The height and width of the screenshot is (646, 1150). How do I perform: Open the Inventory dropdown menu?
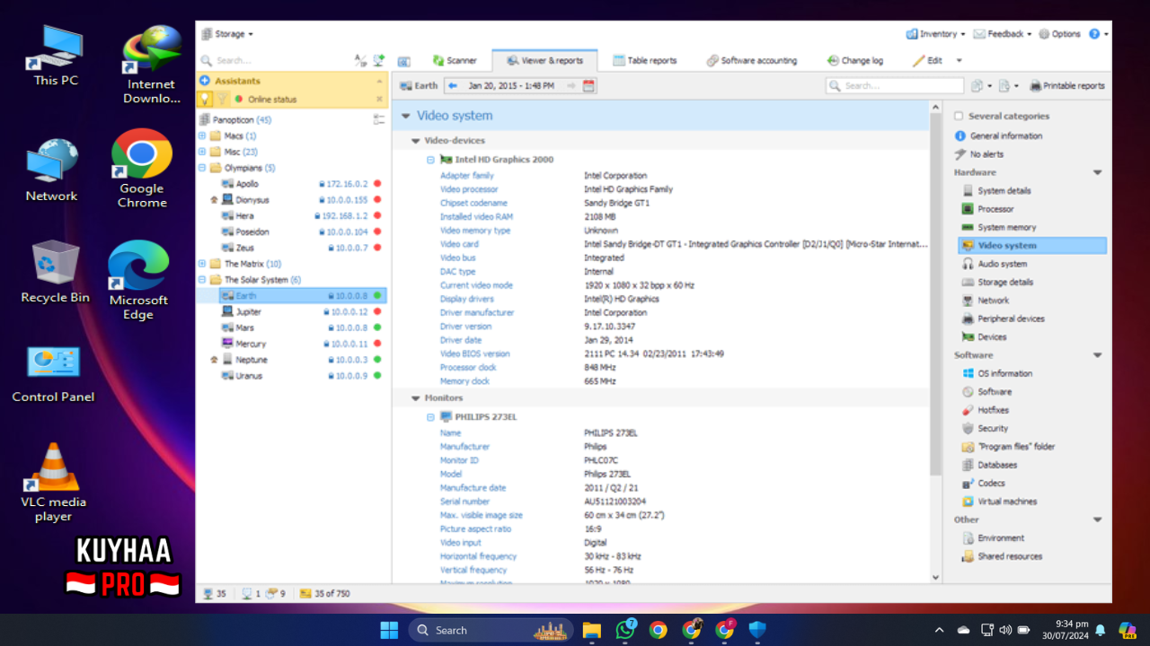click(x=935, y=34)
